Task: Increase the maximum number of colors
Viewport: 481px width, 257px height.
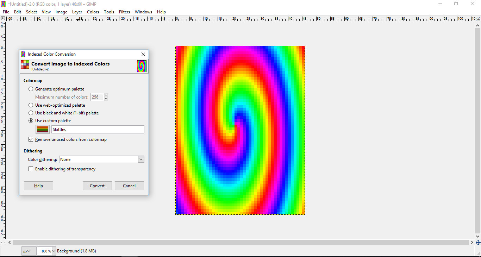Action: tap(106, 95)
